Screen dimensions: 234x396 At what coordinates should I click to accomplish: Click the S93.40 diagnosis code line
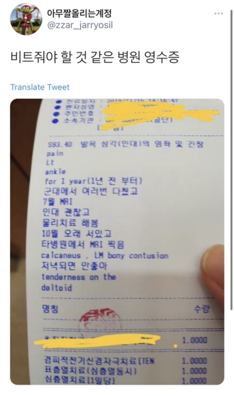[x=125, y=144]
